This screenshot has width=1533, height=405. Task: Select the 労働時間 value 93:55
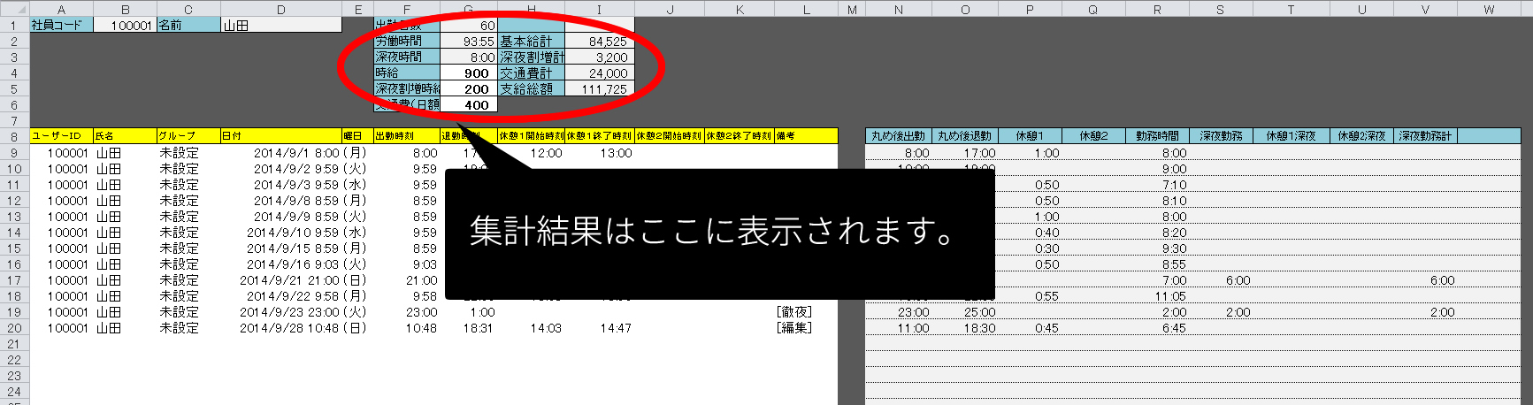(x=469, y=42)
